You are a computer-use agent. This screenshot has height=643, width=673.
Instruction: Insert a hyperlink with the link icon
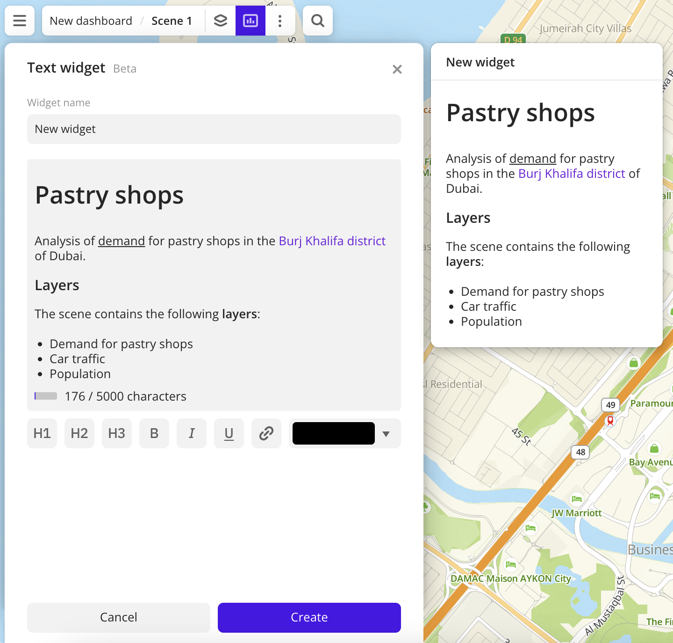(x=266, y=433)
